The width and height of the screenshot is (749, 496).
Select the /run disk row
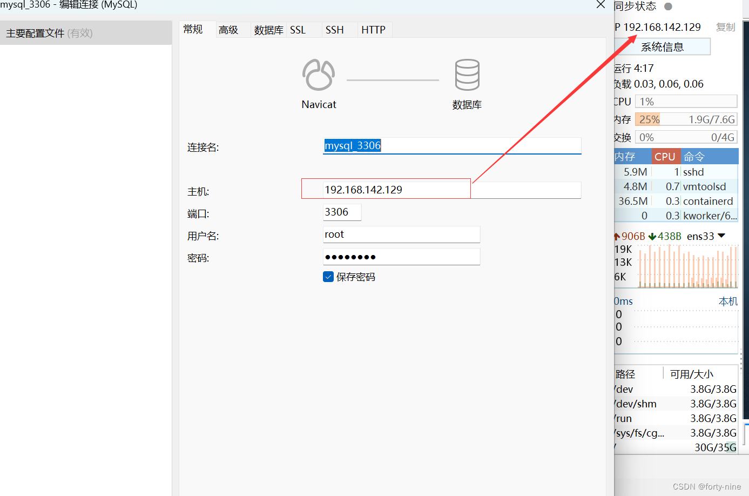676,418
